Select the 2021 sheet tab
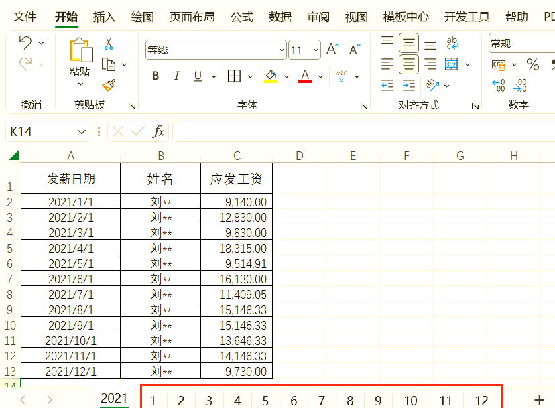 [x=114, y=399]
